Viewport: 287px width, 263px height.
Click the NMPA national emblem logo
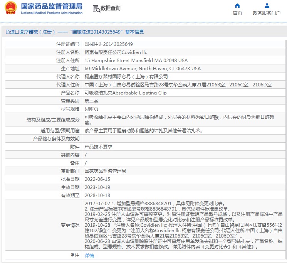click(11, 8)
